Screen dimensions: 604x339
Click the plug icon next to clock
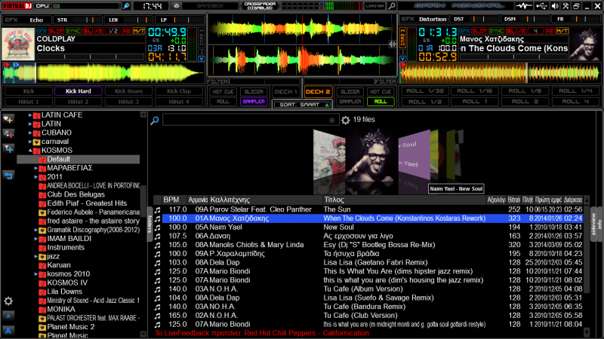tap(126, 6)
